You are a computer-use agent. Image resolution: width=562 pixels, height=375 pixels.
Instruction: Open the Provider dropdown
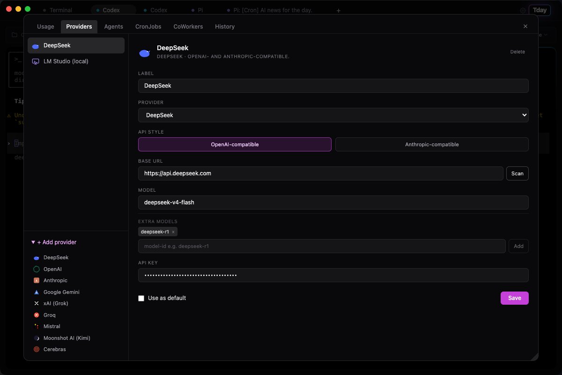(x=333, y=115)
